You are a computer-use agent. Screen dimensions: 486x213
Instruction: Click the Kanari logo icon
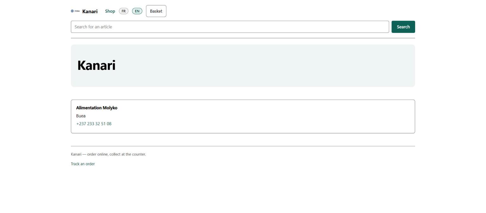(x=75, y=11)
